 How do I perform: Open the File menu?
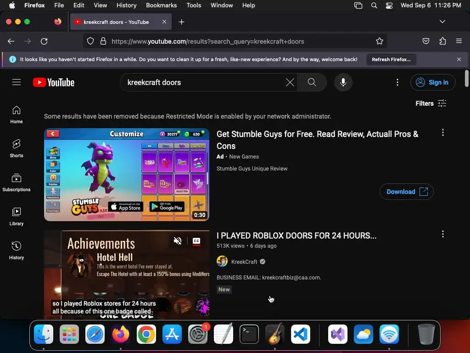59,6
